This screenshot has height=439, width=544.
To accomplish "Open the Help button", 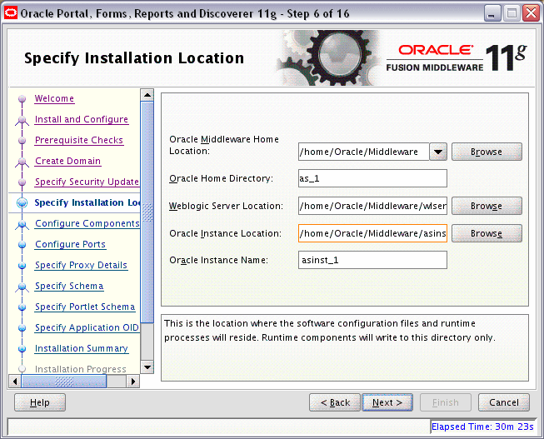I will [x=40, y=402].
